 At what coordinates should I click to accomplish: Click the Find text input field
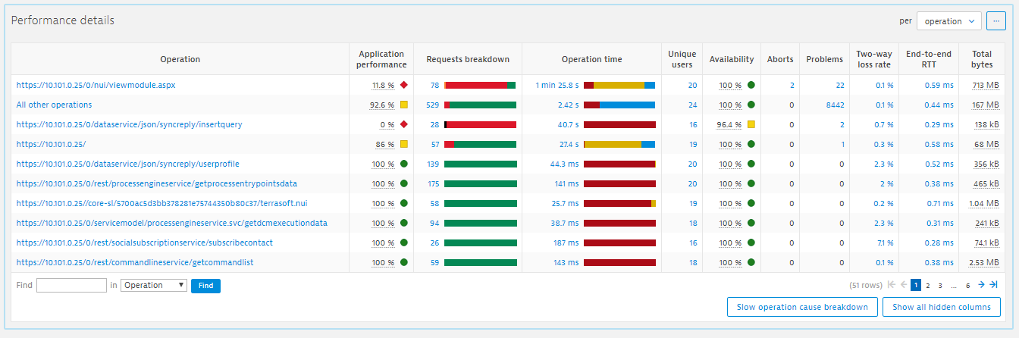point(71,286)
